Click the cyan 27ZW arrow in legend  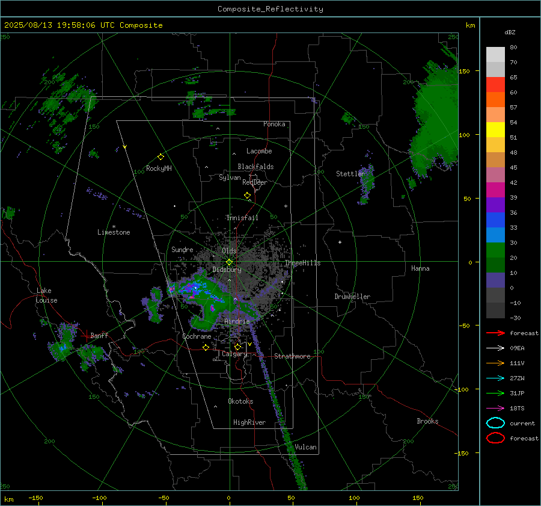[x=495, y=378]
